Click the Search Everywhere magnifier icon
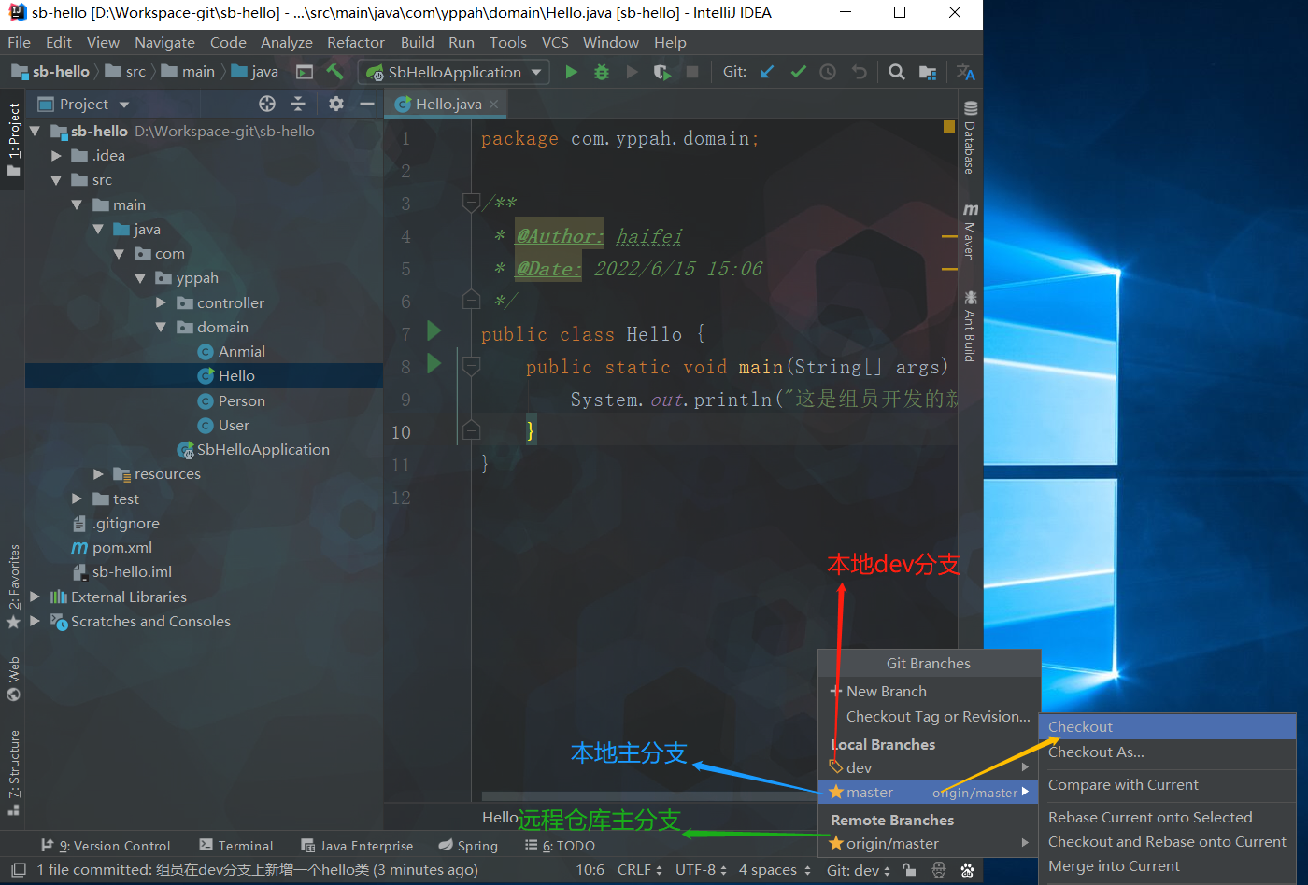This screenshot has width=1308, height=885. tap(896, 72)
